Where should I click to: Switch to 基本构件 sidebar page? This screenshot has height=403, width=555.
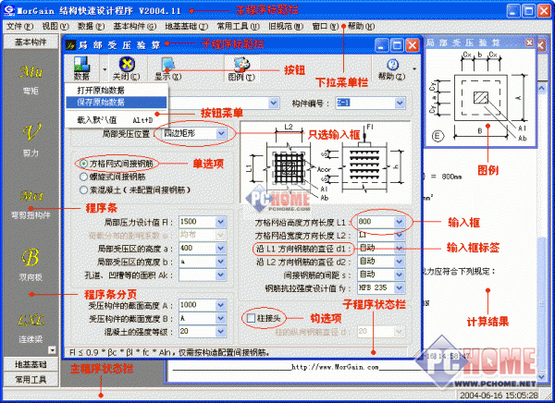(x=31, y=42)
